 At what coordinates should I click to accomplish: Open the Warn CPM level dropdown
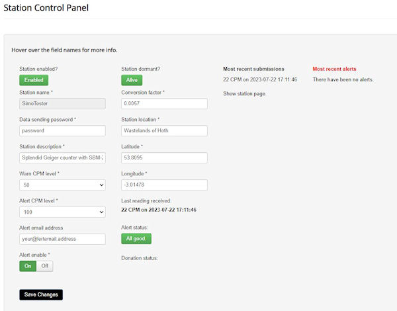coord(62,185)
